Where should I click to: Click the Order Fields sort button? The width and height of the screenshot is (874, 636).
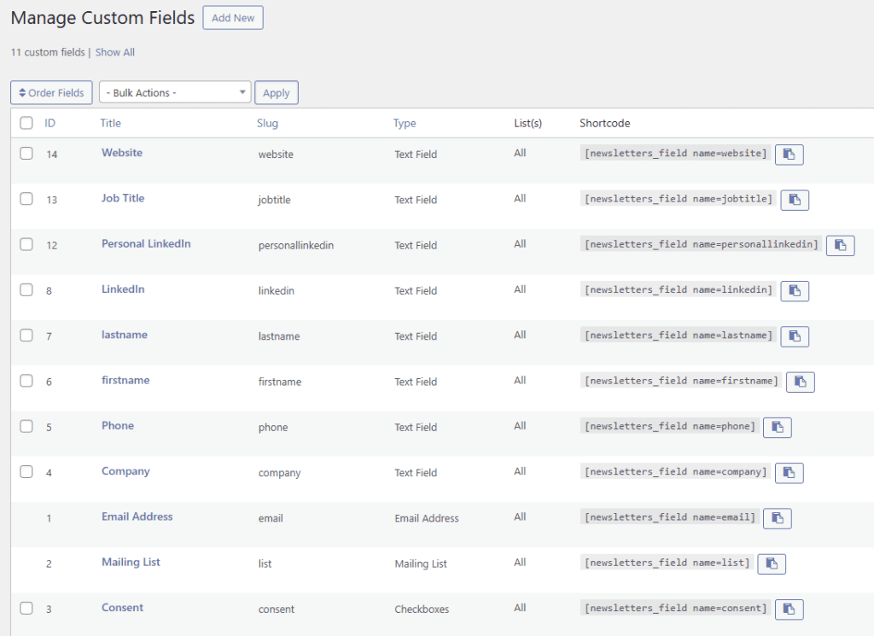[51, 92]
